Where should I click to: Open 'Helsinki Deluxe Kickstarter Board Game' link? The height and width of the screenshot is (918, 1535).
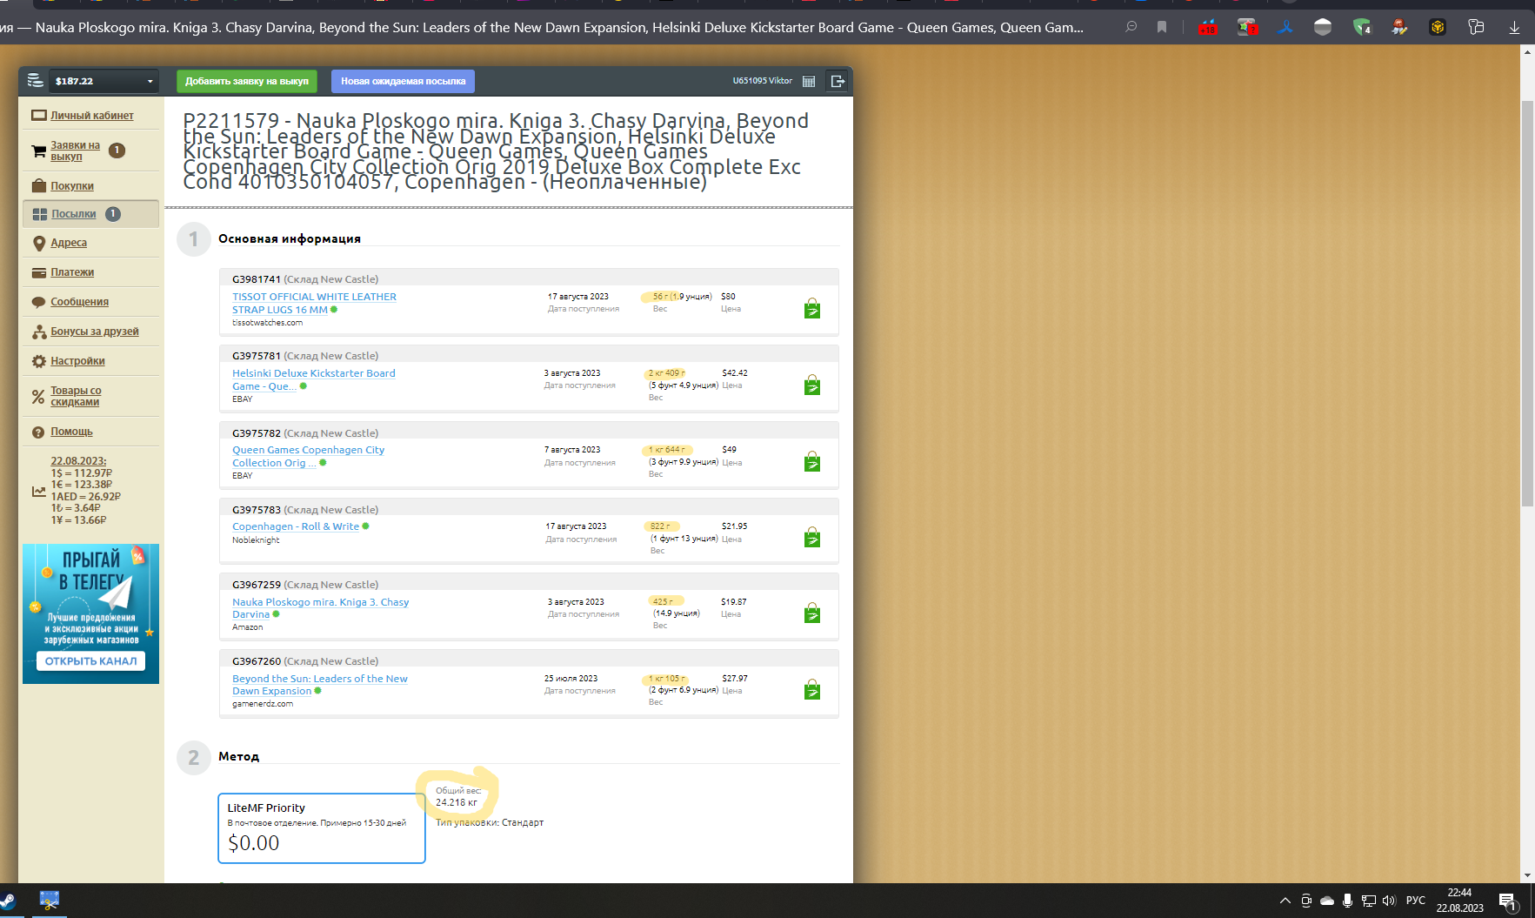click(313, 379)
